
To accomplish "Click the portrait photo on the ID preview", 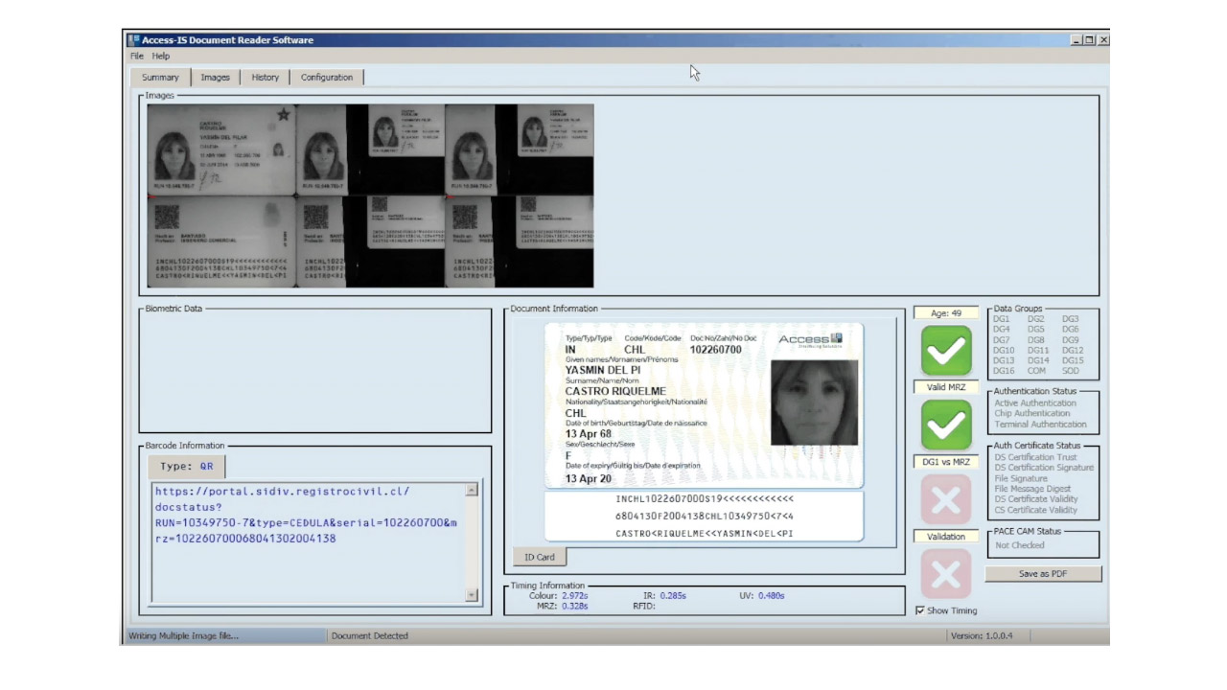I will click(x=814, y=402).
